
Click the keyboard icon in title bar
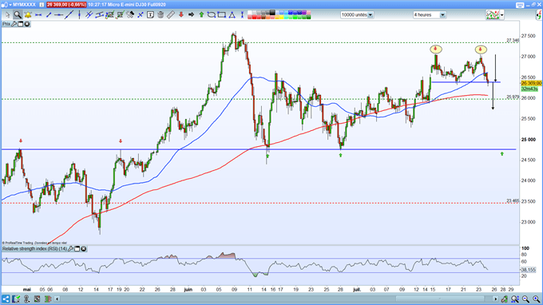520,5
